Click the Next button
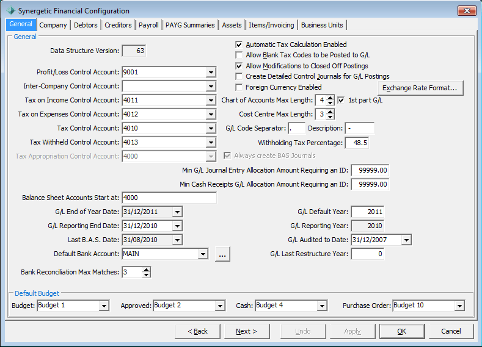 (x=247, y=331)
